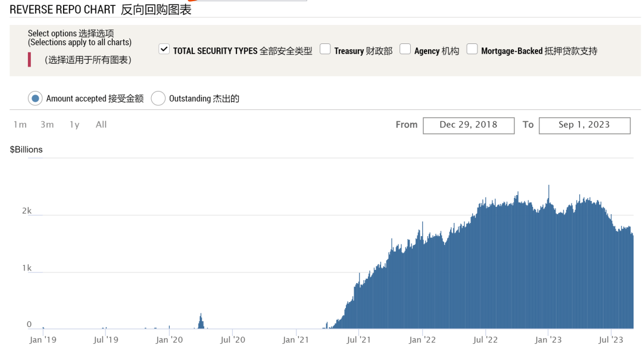Click the small spike bar in early 2020

tap(201, 321)
